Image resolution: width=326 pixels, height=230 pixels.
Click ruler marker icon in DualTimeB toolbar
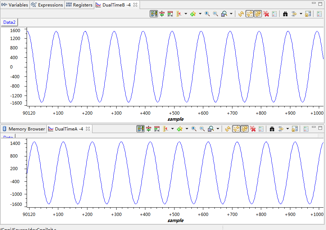point(179,14)
